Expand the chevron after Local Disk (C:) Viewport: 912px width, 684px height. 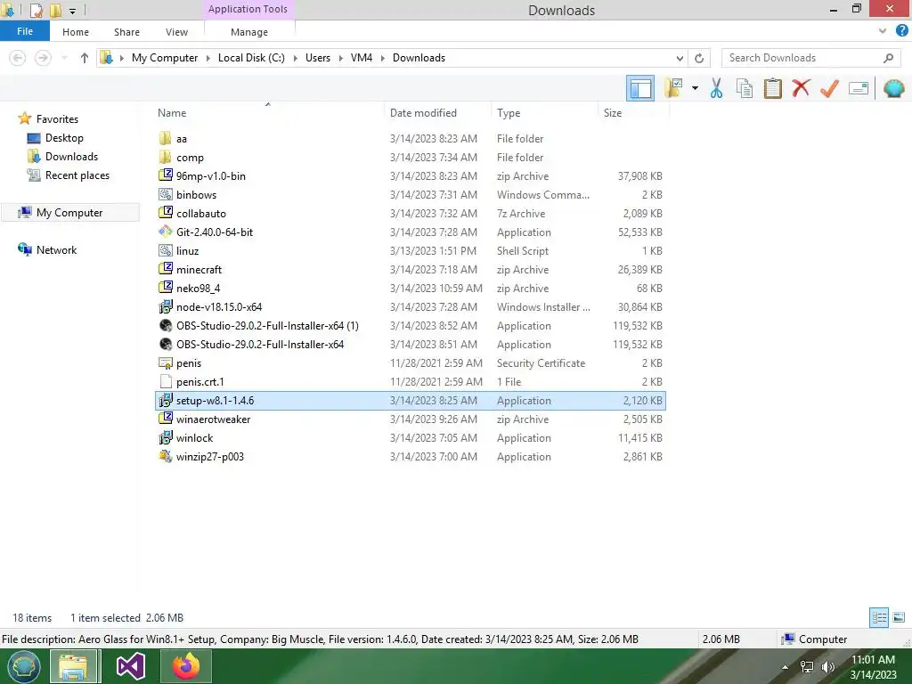tap(295, 58)
